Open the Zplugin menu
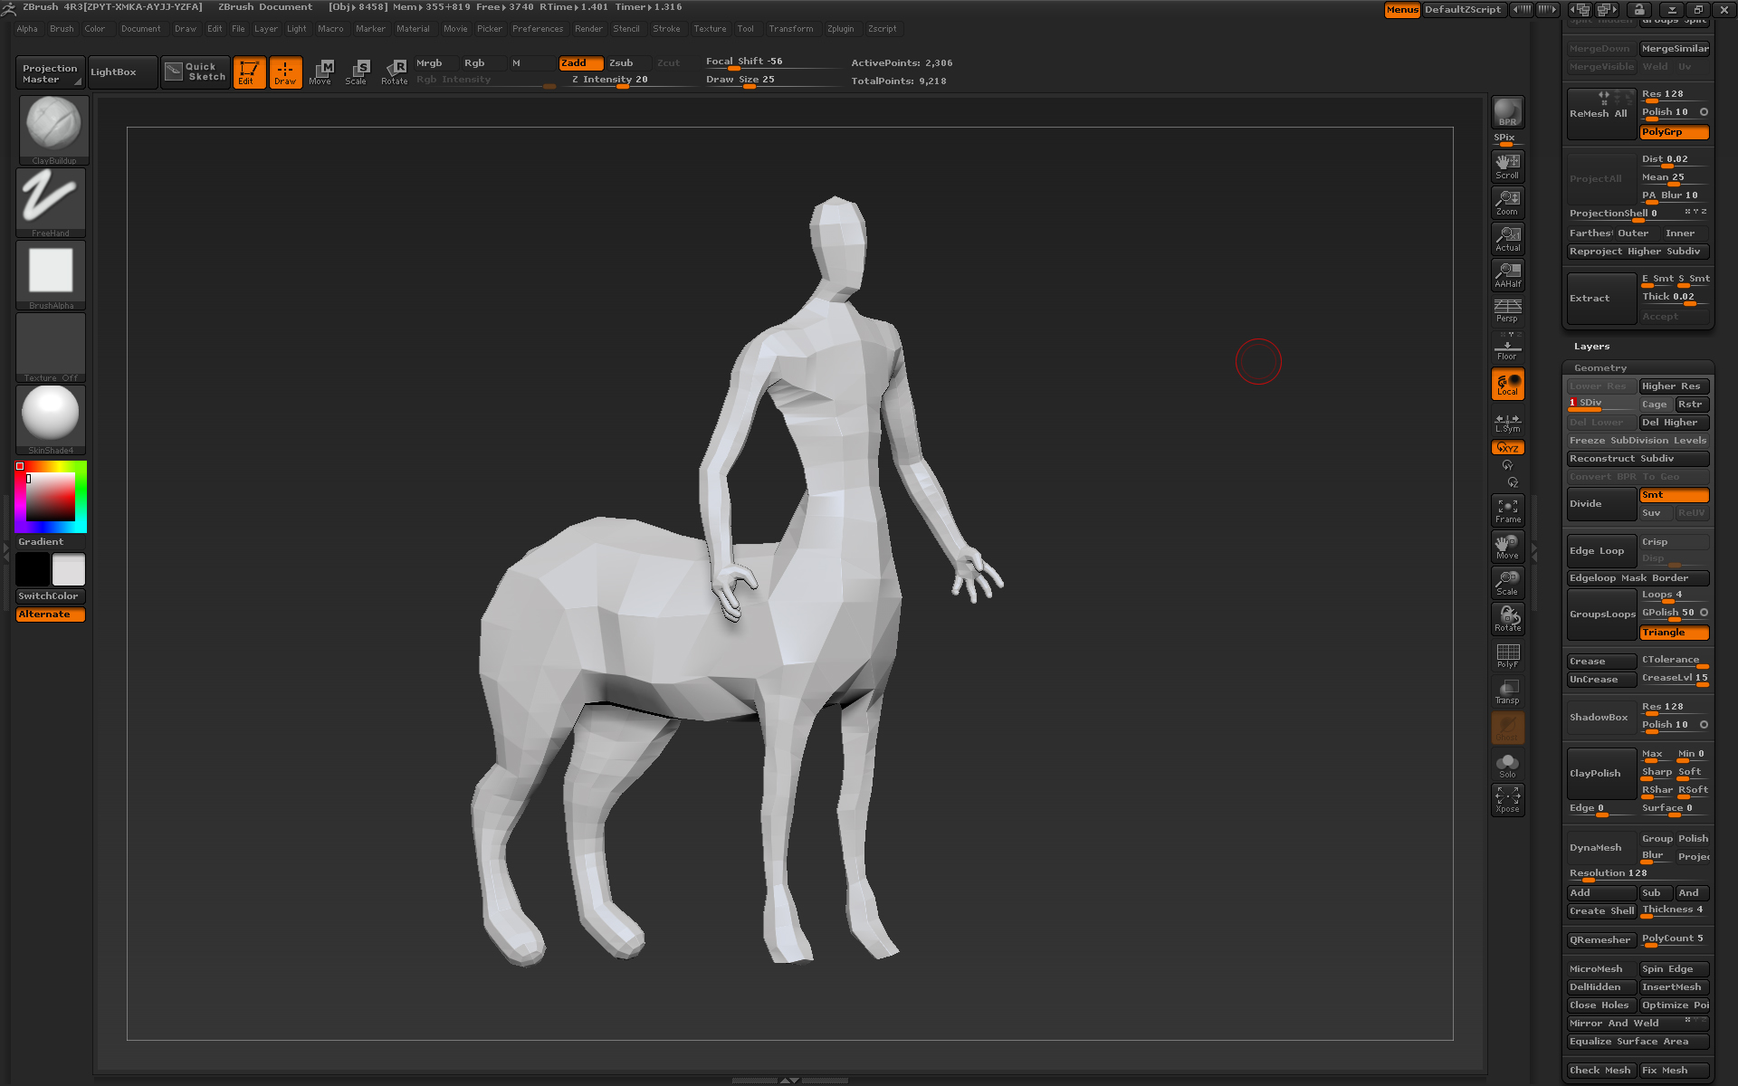Viewport: 1738px width, 1086px height. [840, 29]
